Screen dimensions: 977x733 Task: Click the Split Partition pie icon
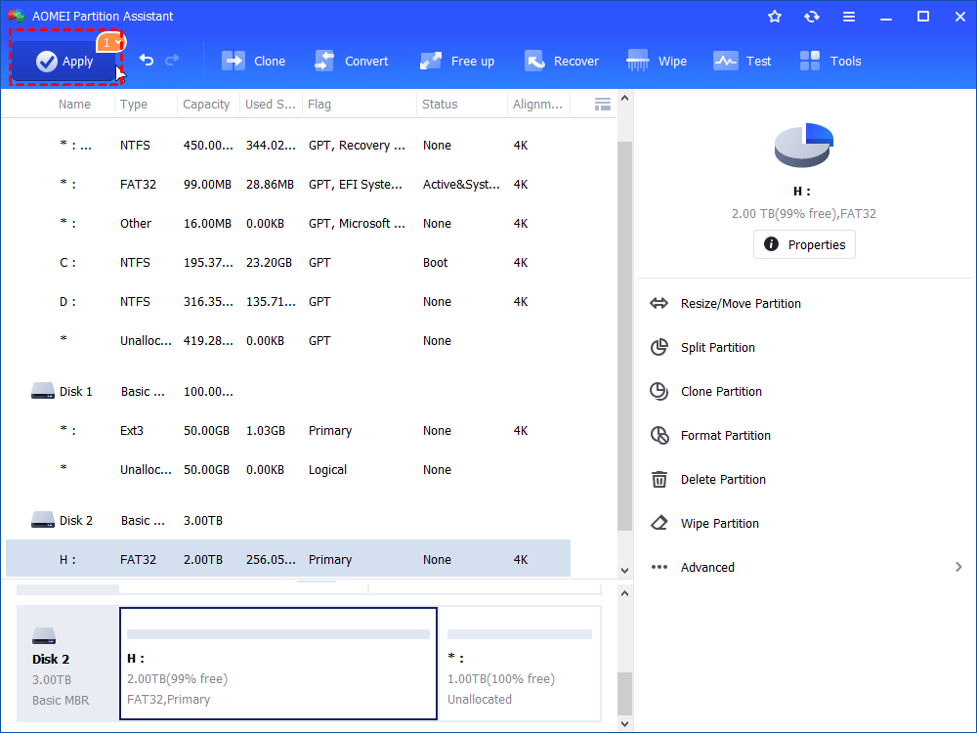coord(659,347)
